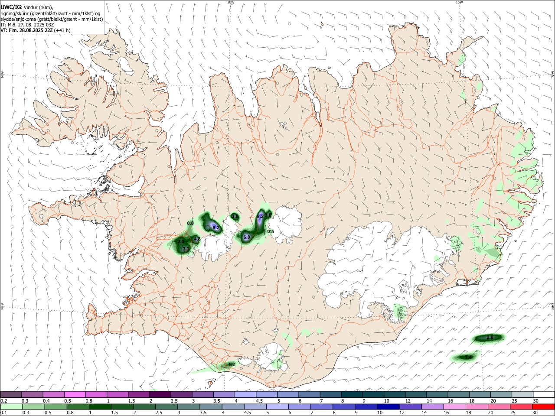Image resolution: width=555 pixels, height=416 pixels.
Task: Click the 8.2 precipitation value on the map
Action: pyautogui.click(x=216, y=227)
